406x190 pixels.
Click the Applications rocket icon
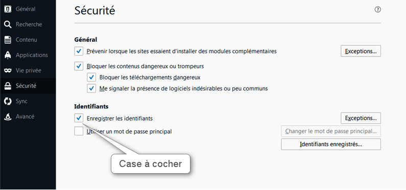[8, 55]
